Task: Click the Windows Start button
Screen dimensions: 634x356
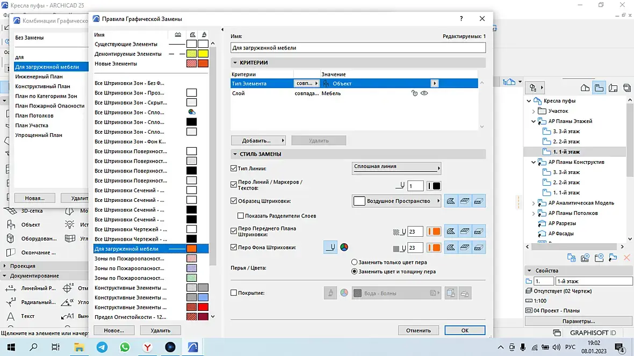Action: point(11,347)
